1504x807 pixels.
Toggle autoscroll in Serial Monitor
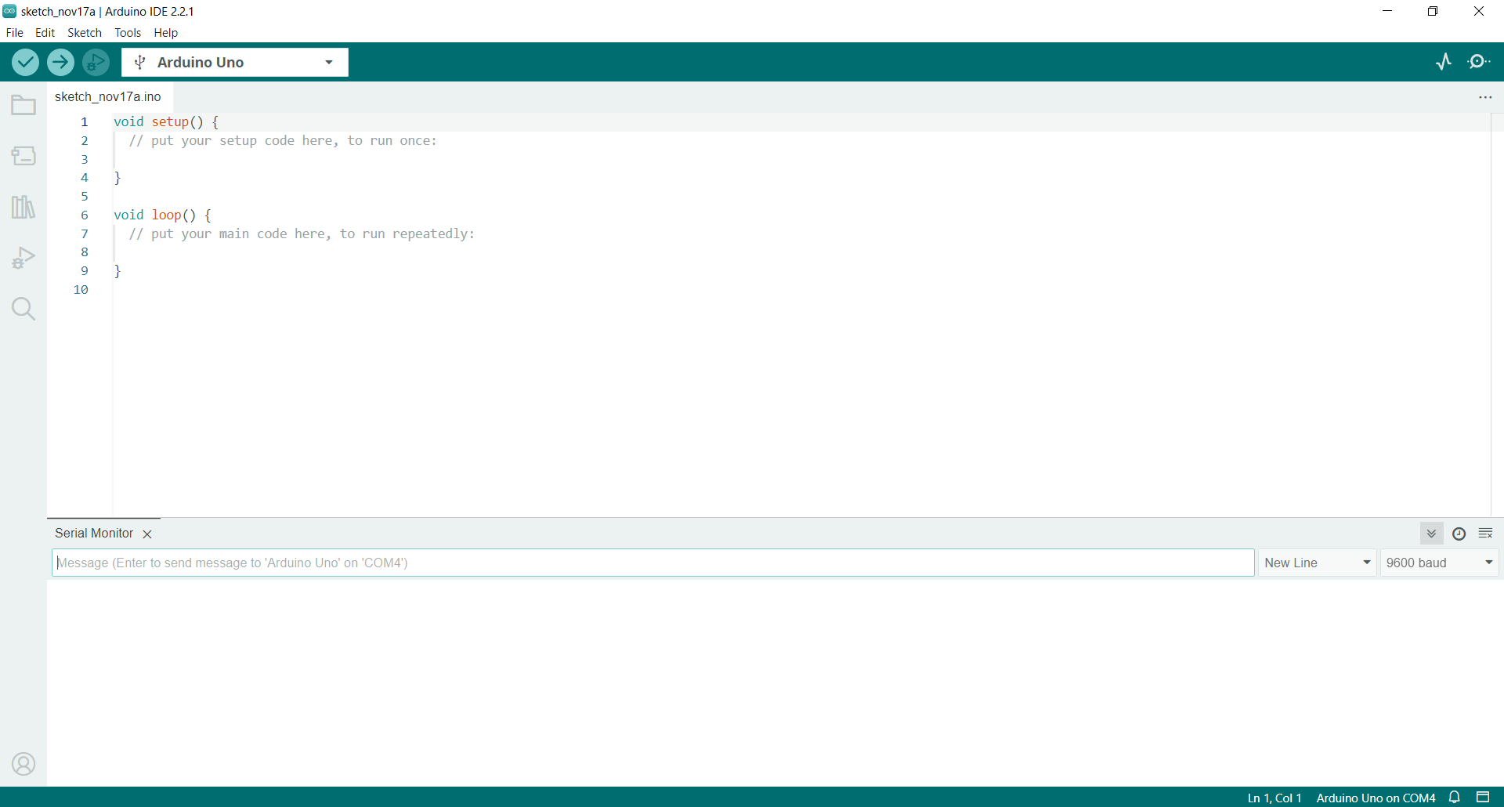[1431, 534]
